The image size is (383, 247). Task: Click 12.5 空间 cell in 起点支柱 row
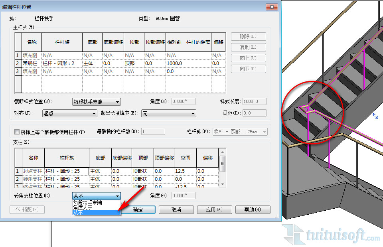click(x=185, y=171)
